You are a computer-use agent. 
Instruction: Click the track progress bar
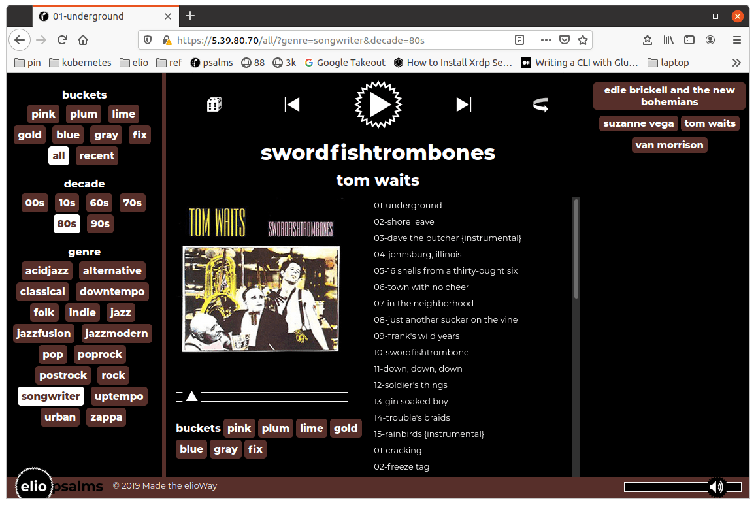click(262, 397)
